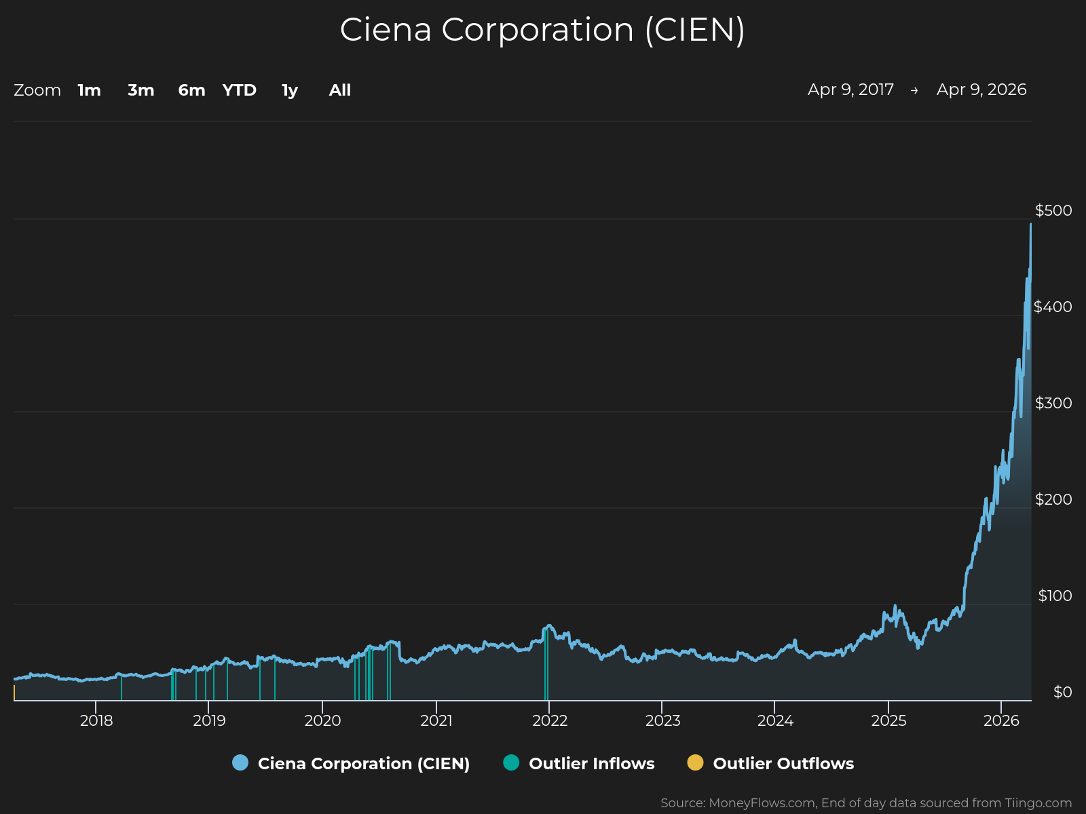Image resolution: width=1086 pixels, height=814 pixels.
Task: Click the 2018 x-axis label
Action: point(96,720)
